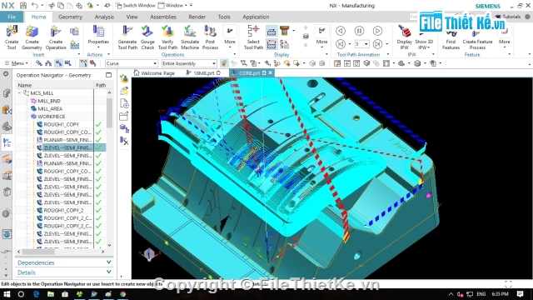Open the Curve selection filter dropdown
The height and width of the screenshot is (300, 533).
point(132,63)
